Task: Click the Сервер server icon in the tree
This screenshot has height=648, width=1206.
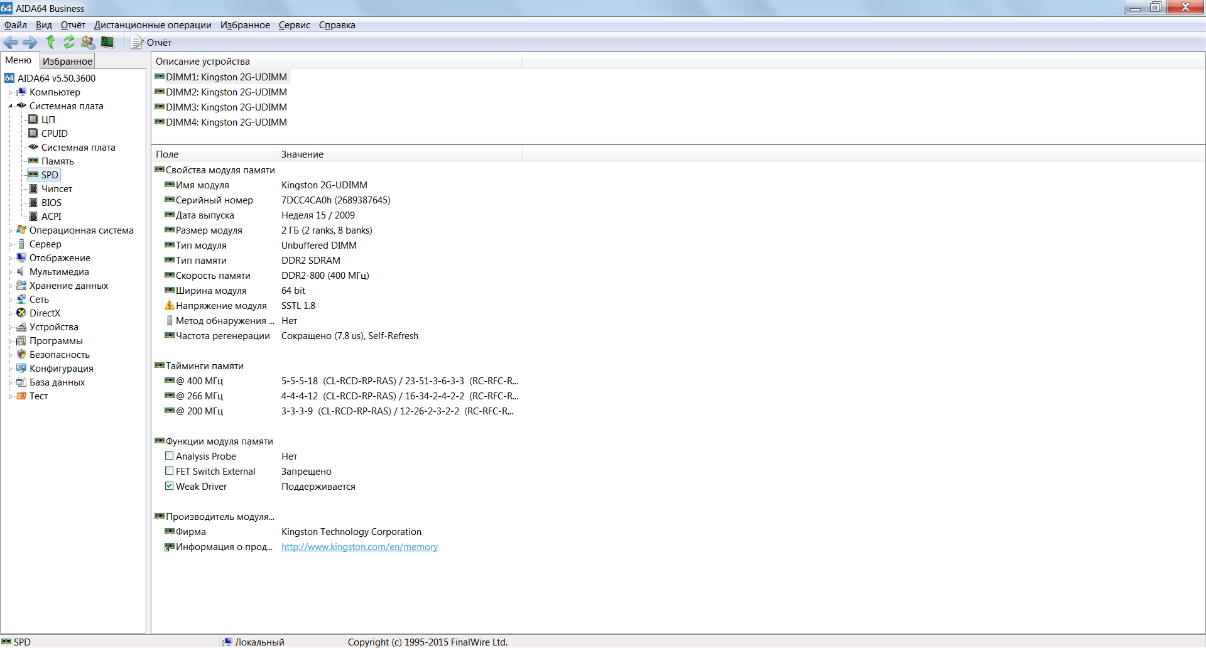Action: pyautogui.click(x=21, y=244)
